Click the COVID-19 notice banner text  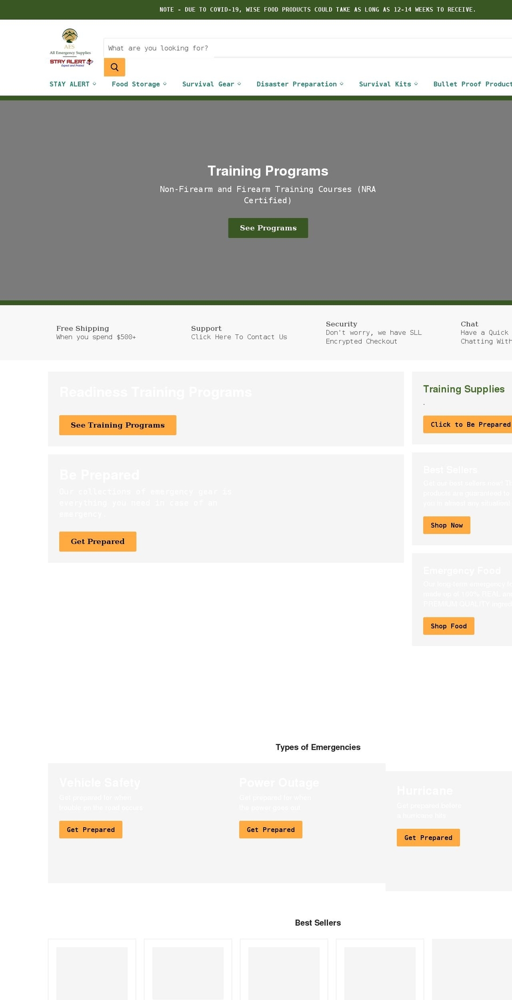pos(317,10)
